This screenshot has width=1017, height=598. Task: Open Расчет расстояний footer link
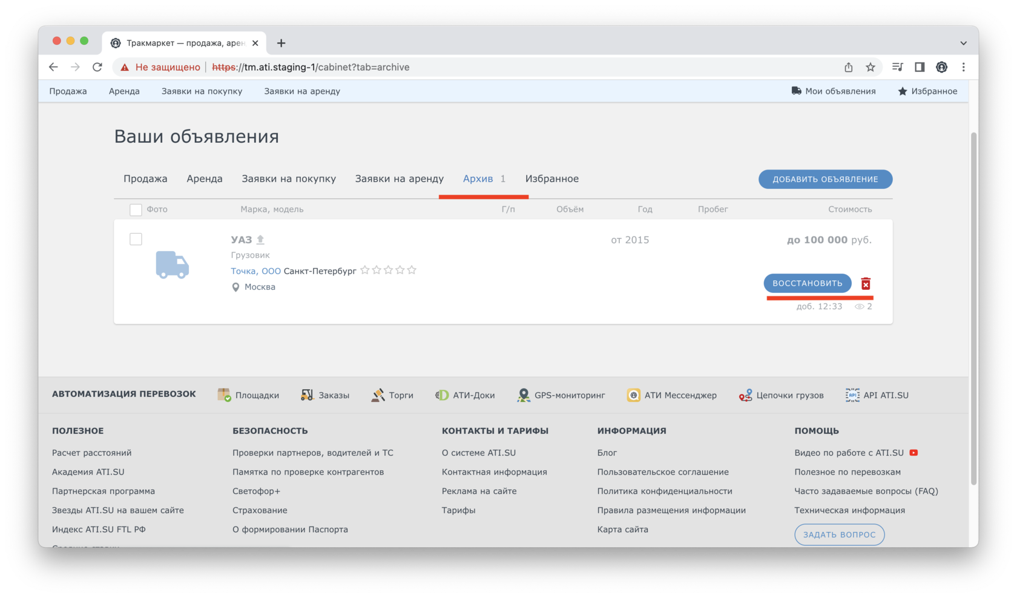pyautogui.click(x=91, y=453)
